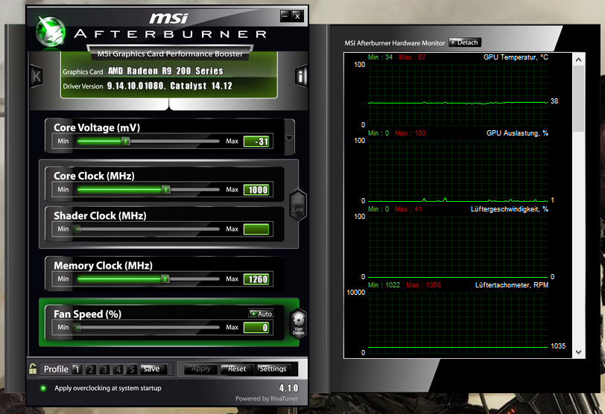
Task: Click the padlock profile lock icon
Action: click(33, 369)
